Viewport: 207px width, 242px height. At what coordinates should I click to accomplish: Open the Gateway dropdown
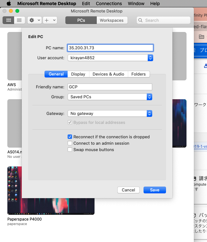(x=110, y=113)
